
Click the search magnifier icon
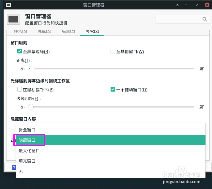pos(205,19)
